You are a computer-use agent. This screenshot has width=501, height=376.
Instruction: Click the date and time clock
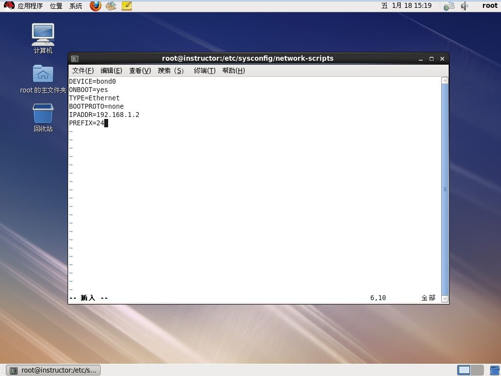(x=407, y=5)
